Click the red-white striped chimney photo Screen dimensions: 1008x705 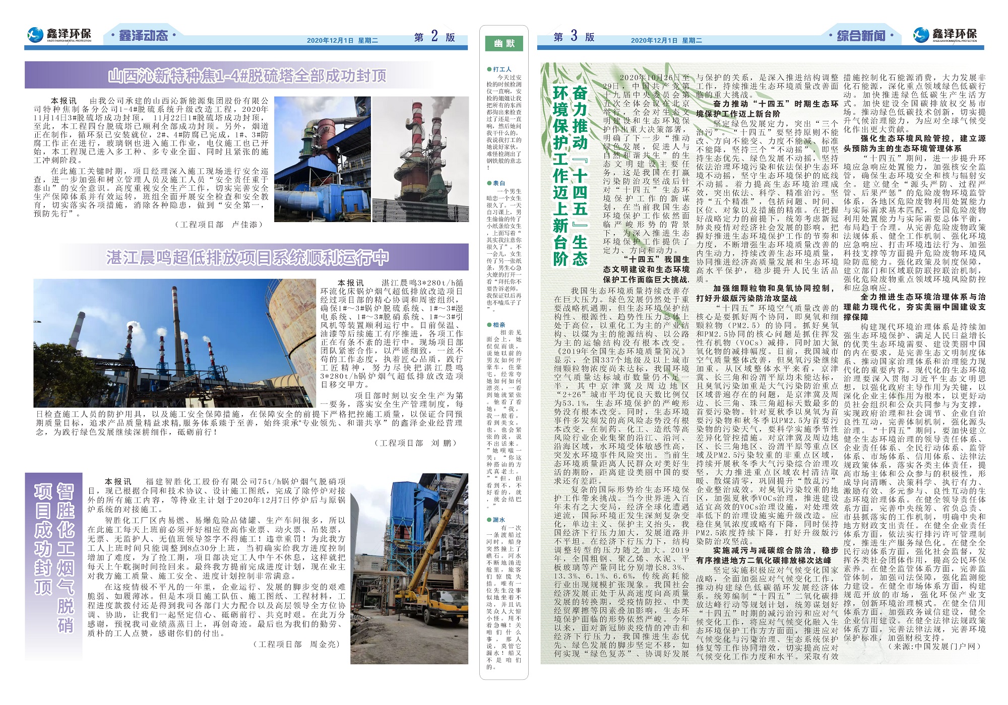(421, 159)
